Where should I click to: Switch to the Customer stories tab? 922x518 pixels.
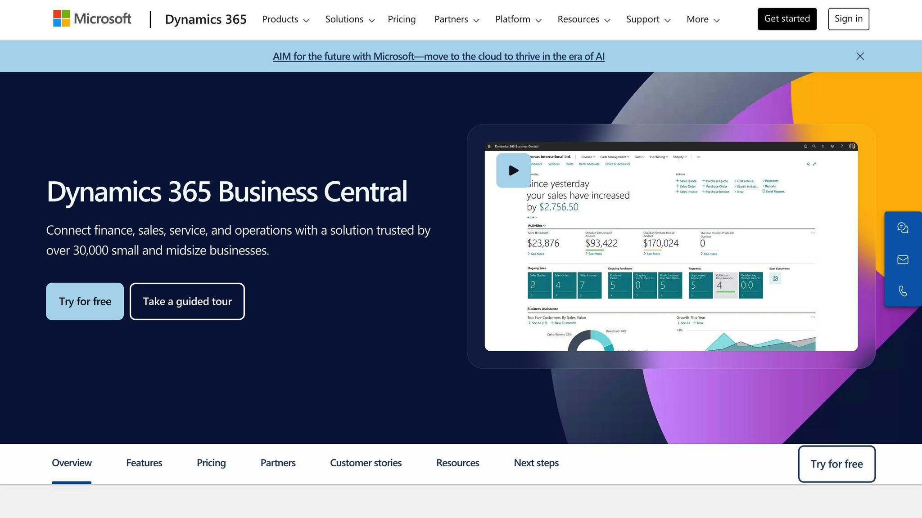[x=366, y=463]
